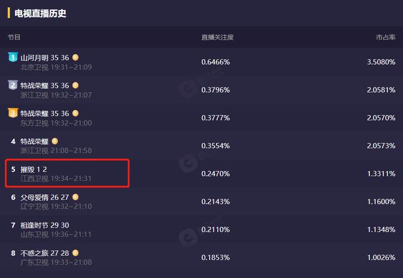403x278 pixels.
Task: Open the 相逢时节 29 30 program entry
Action: [45, 225]
